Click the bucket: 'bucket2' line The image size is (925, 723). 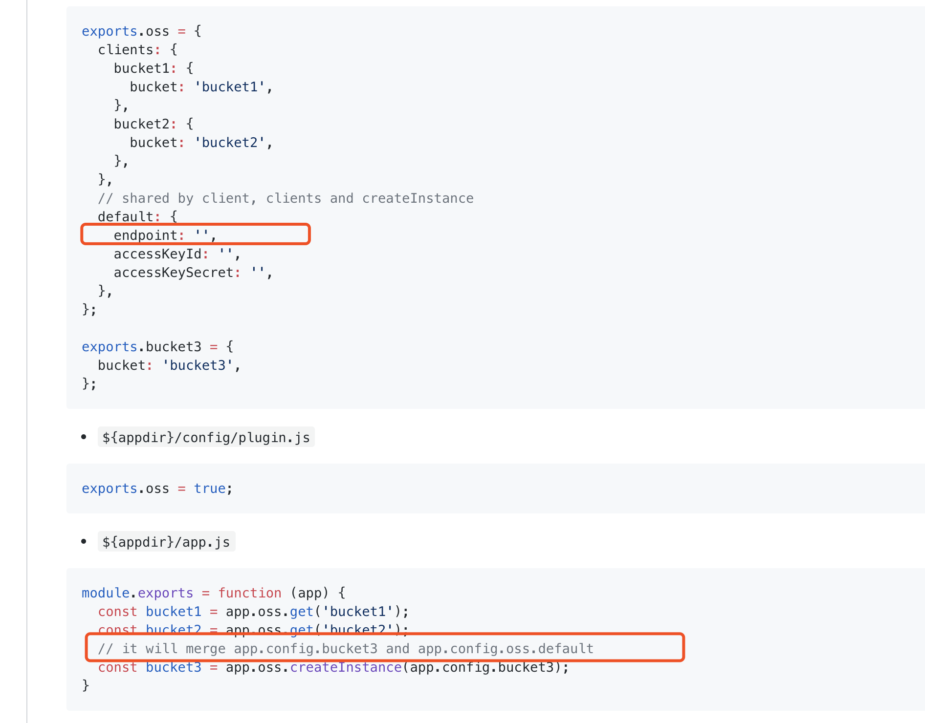(x=201, y=143)
